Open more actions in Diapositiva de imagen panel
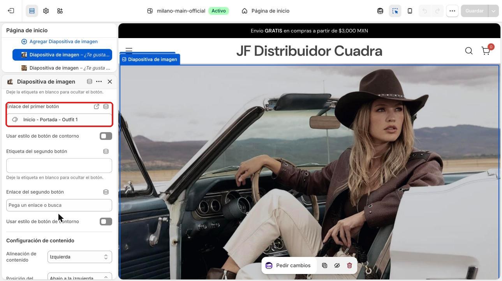This screenshot has width=502, height=281. [99, 82]
